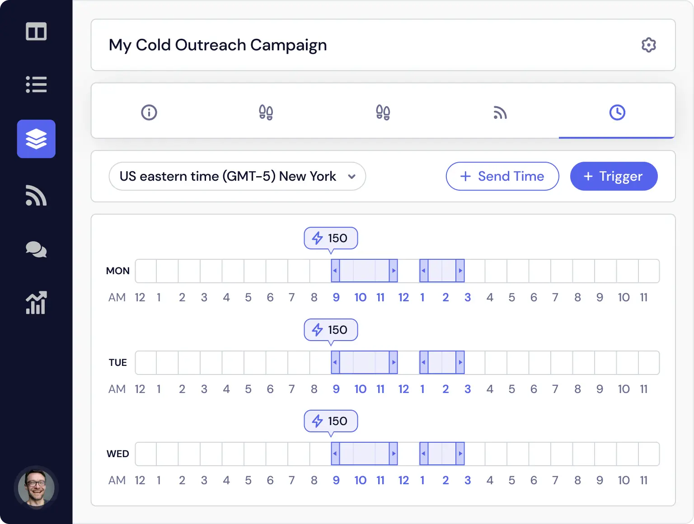The height and width of the screenshot is (524, 694).
Task: Click the Tuesday 12 AM timeline cell
Action: (146, 362)
